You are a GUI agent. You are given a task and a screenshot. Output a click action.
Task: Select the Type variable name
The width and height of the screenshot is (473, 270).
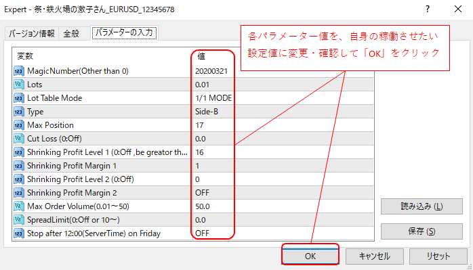(x=35, y=112)
